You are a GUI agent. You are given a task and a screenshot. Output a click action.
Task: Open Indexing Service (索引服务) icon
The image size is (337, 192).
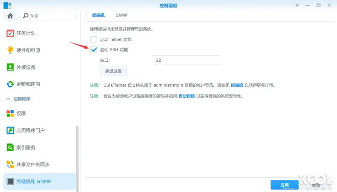[x=10, y=147]
